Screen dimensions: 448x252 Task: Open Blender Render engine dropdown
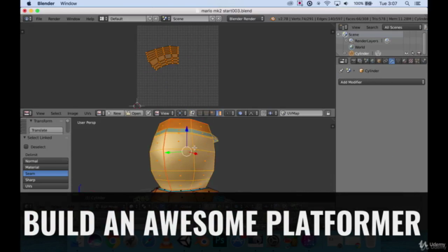pos(246,19)
